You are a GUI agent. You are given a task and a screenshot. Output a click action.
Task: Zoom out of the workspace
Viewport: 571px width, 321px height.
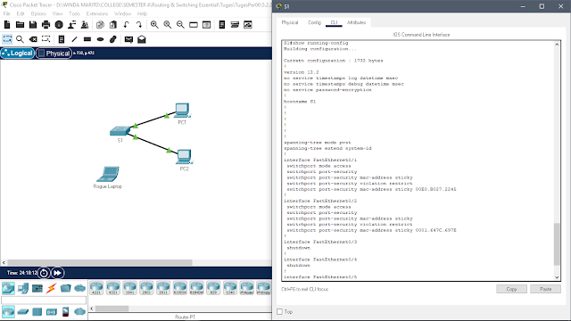180,25
